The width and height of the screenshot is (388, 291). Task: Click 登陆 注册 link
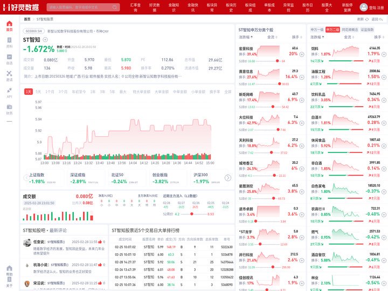(x=376, y=8)
